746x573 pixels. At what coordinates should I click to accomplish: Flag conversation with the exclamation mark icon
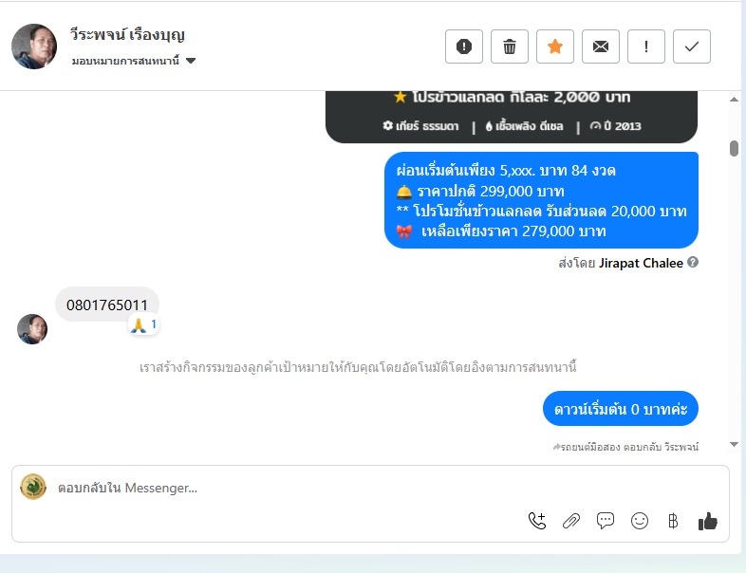point(646,46)
